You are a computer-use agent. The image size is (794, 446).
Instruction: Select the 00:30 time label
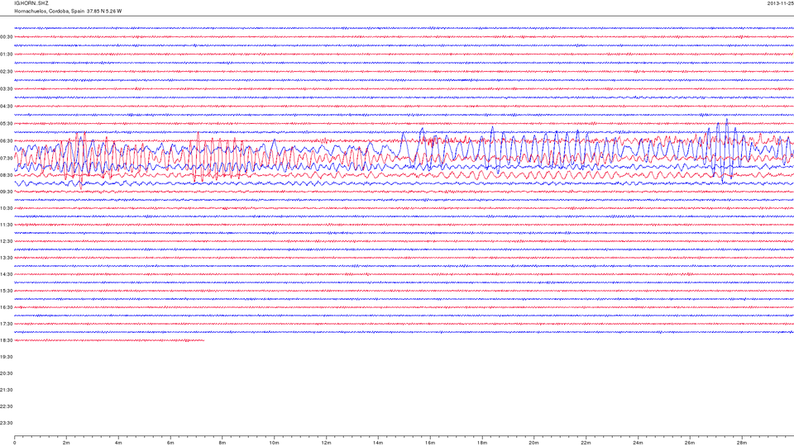7,37
